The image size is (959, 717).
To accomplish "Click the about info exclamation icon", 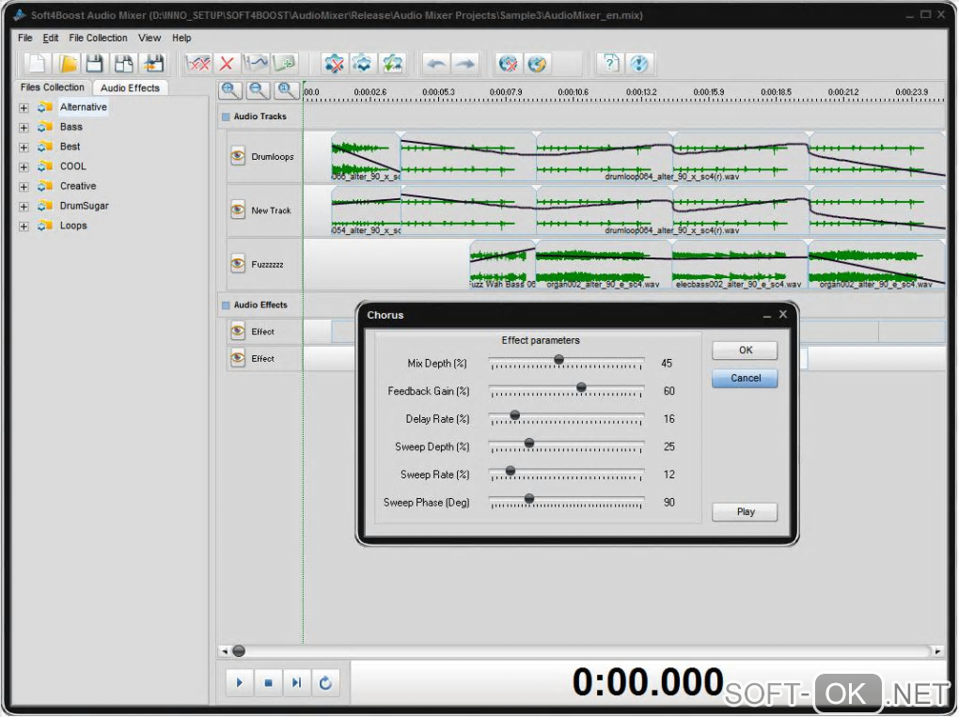I will click(x=638, y=64).
